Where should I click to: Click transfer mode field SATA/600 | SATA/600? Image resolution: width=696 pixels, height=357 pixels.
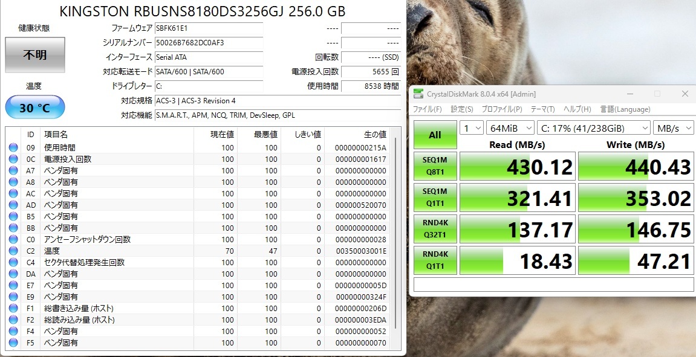[x=209, y=72]
